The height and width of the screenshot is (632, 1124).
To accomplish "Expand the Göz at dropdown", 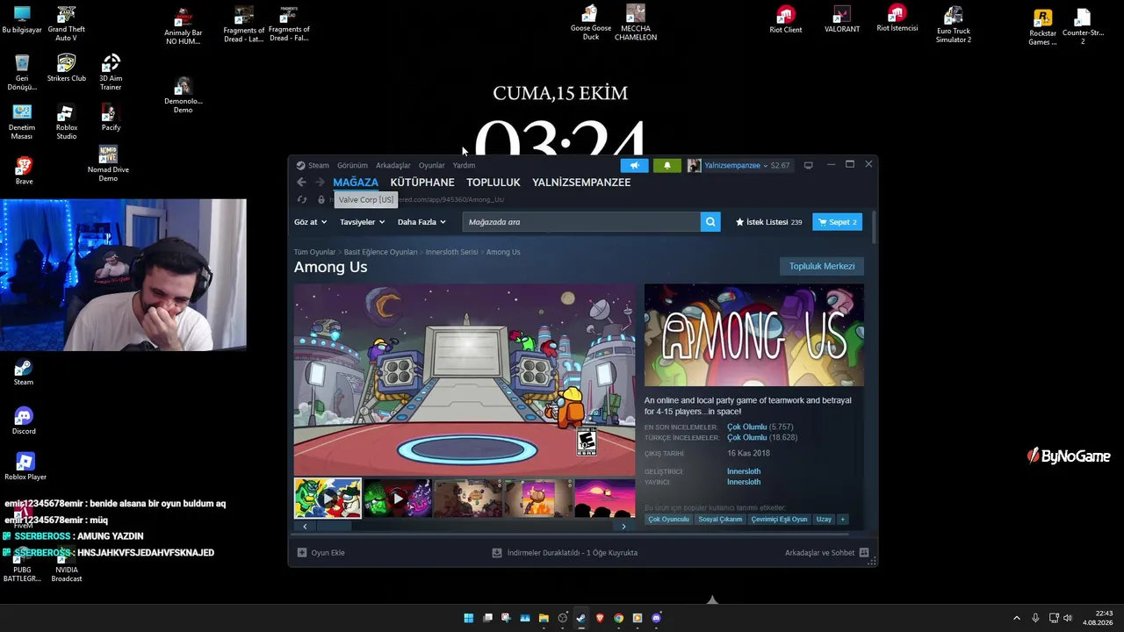I will 310,222.
